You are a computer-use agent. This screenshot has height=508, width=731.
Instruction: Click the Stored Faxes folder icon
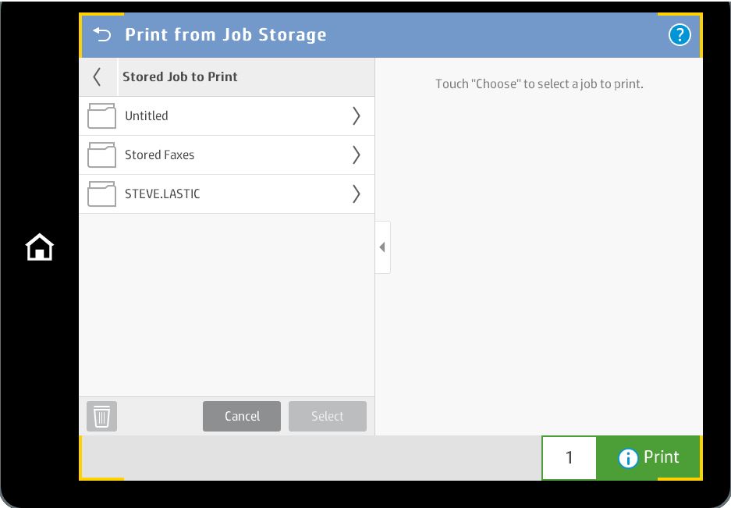pos(101,155)
